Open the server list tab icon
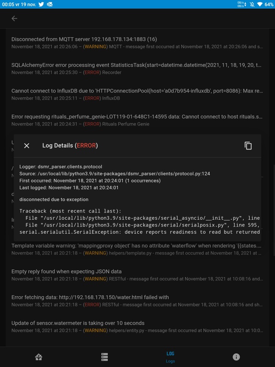The width and height of the screenshot is (275, 367). [104, 357]
